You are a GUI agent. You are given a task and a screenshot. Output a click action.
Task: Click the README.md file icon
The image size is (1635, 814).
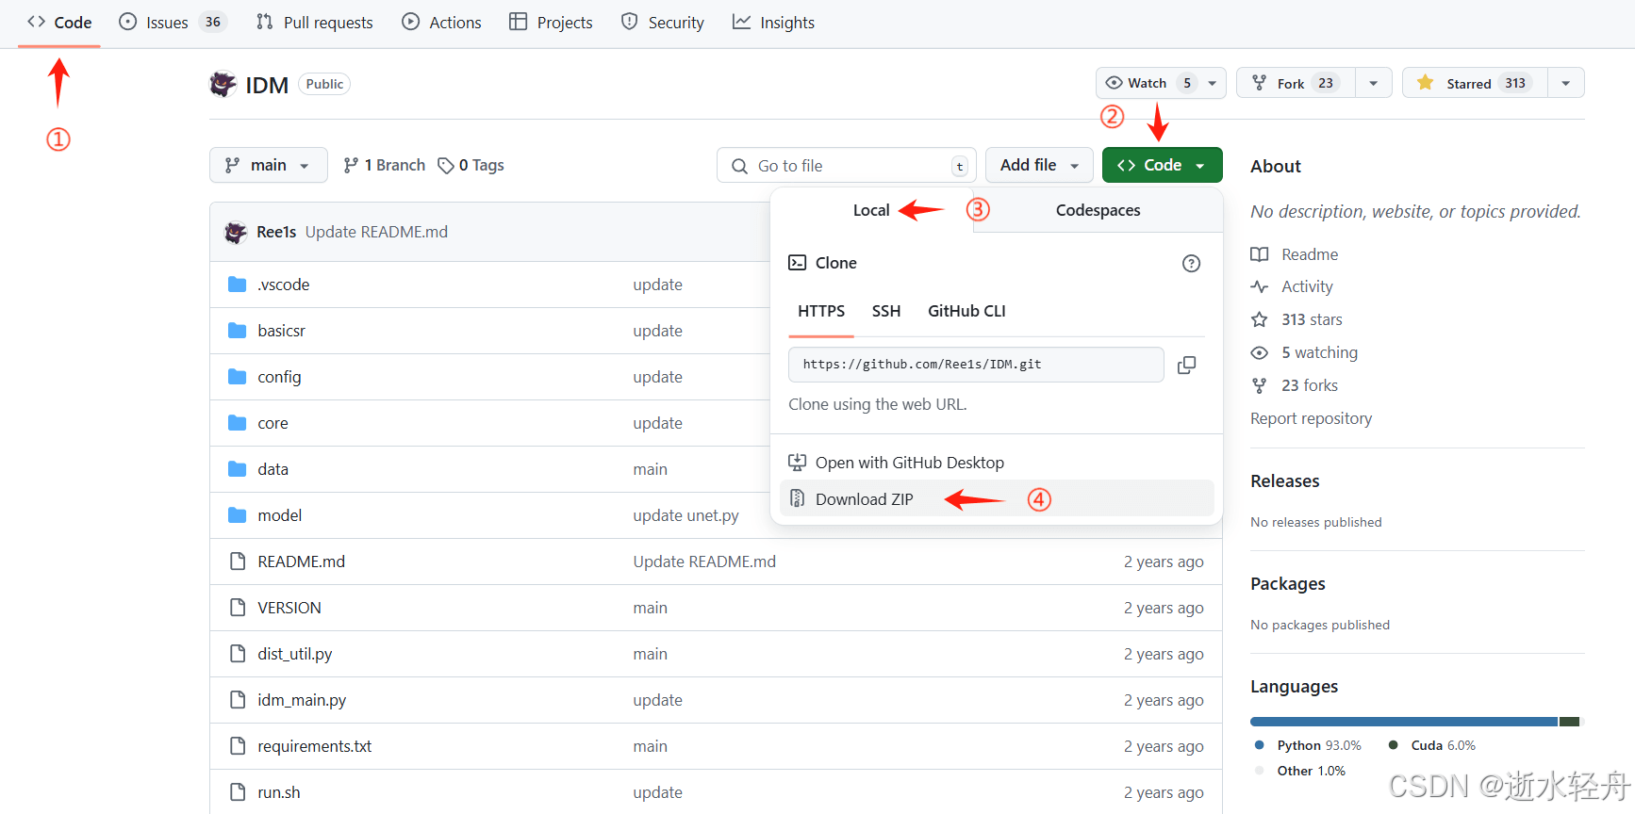(238, 562)
